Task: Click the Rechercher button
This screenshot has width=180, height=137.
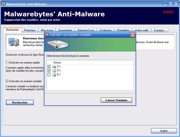Action: [x=20, y=102]
